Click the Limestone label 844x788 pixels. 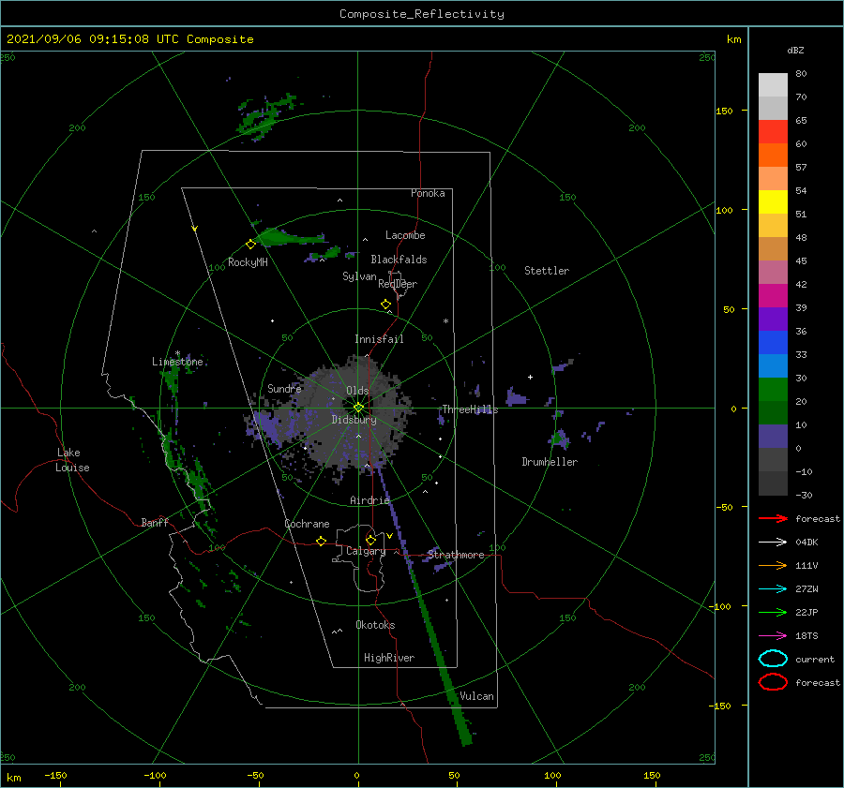point(177,362)
